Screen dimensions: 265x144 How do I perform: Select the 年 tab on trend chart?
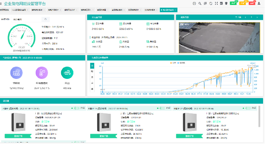(x=92, y=89)
